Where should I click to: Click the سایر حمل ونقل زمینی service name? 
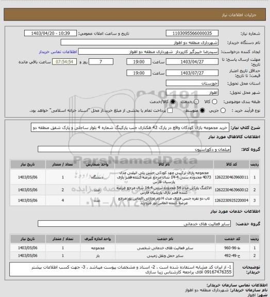pyautogui.click(x=165, y=256)
